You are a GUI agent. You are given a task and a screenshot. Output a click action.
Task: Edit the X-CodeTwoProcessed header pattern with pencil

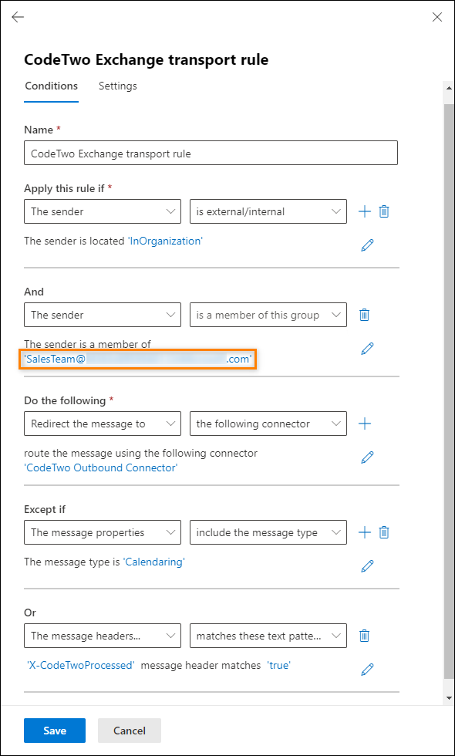(x=367, y=670)
